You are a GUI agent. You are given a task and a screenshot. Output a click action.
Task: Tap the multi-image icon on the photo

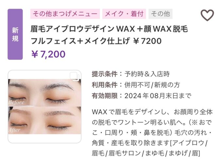(75, 76)
